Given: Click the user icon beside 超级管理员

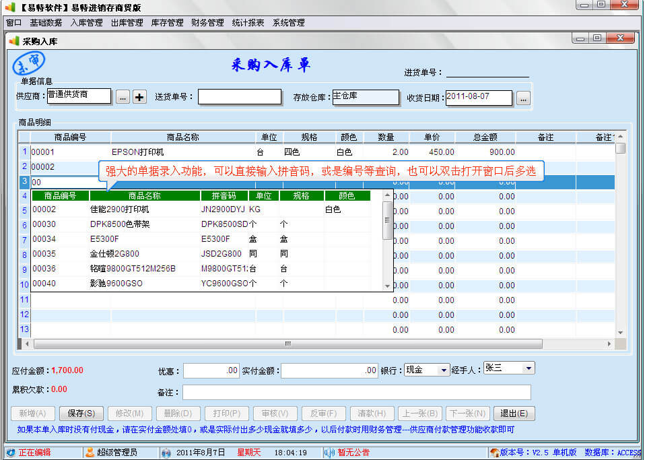Looking at the screenshot, I should (x=90, y=453).
